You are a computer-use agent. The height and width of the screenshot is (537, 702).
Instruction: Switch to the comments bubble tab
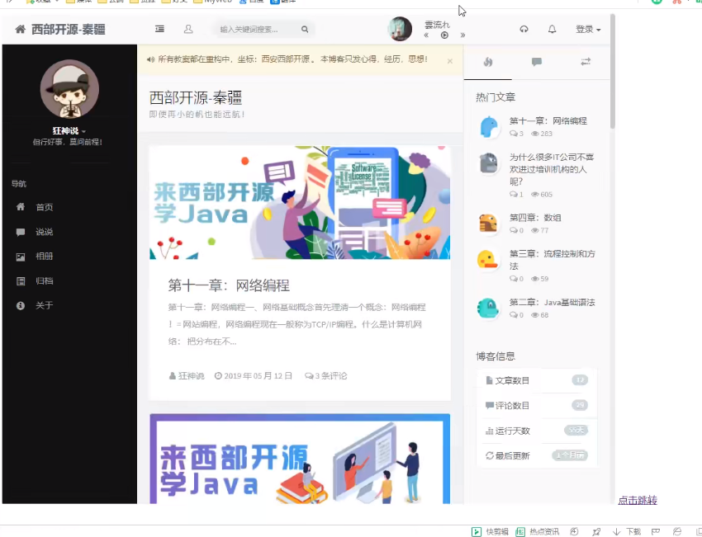(536, 62)
